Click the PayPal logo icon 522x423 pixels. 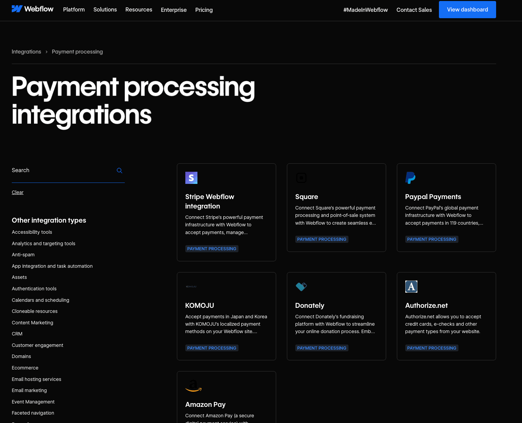click(x=410, y=178)
